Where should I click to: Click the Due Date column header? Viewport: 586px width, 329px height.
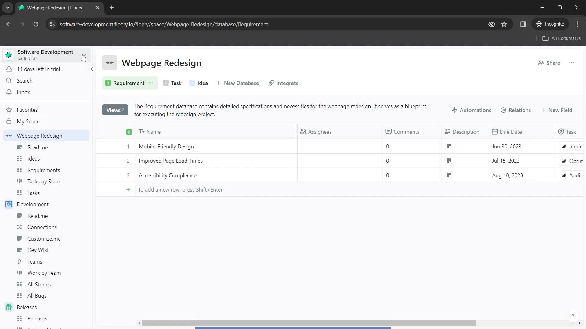[x=522, y=132]
